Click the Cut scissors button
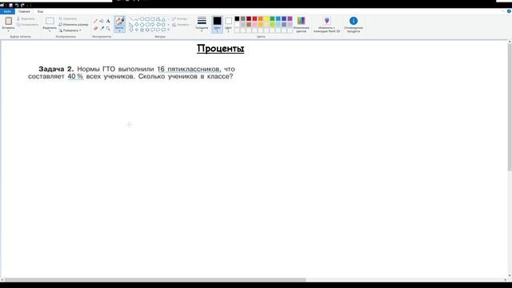The height and width of the screenshot is (288, 512). (26, 18)
